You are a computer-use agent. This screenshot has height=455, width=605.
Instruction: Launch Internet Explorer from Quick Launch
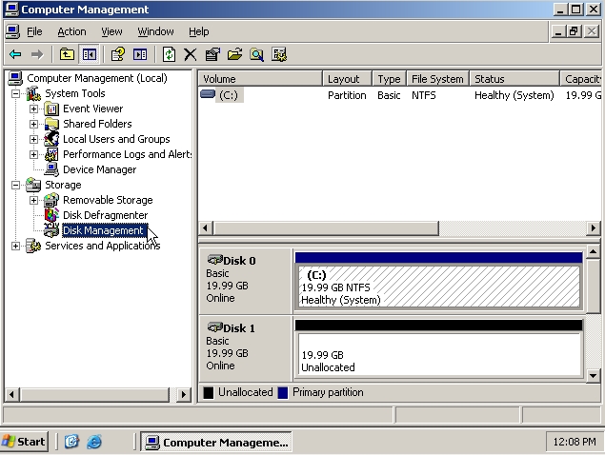point(93,442)
